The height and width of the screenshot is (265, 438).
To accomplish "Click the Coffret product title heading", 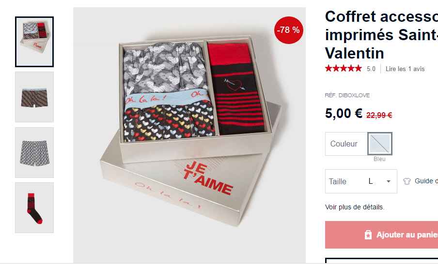I will pyautogui.click(x=381, y=34).
